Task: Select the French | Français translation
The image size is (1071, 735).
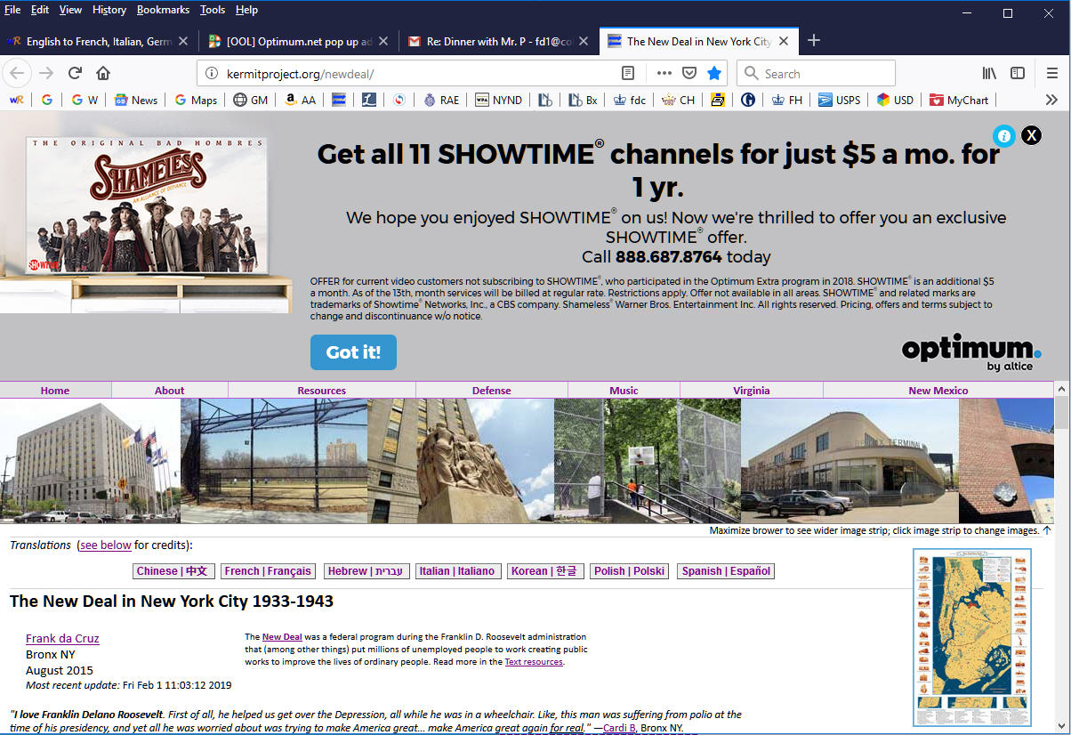Action: (x=268, y=571)
